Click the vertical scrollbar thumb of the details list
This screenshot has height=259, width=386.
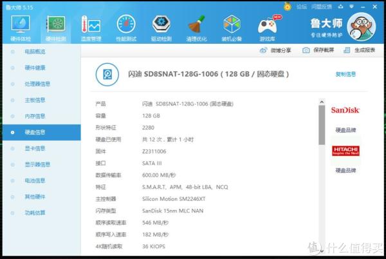322,125
